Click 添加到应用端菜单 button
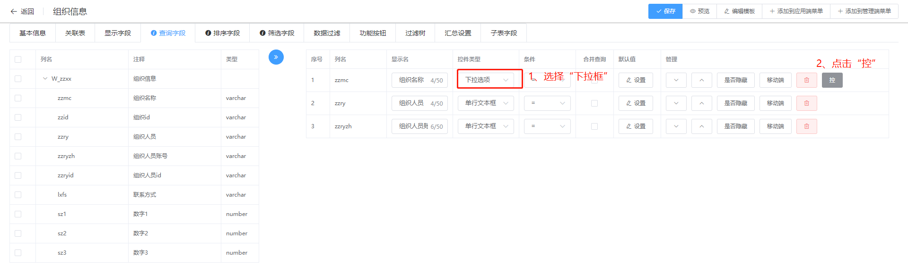The image size is (908, 274). click(796, 11)
